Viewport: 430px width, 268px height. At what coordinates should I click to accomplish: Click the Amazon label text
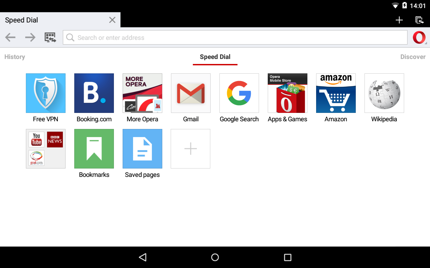coord(336,119)
